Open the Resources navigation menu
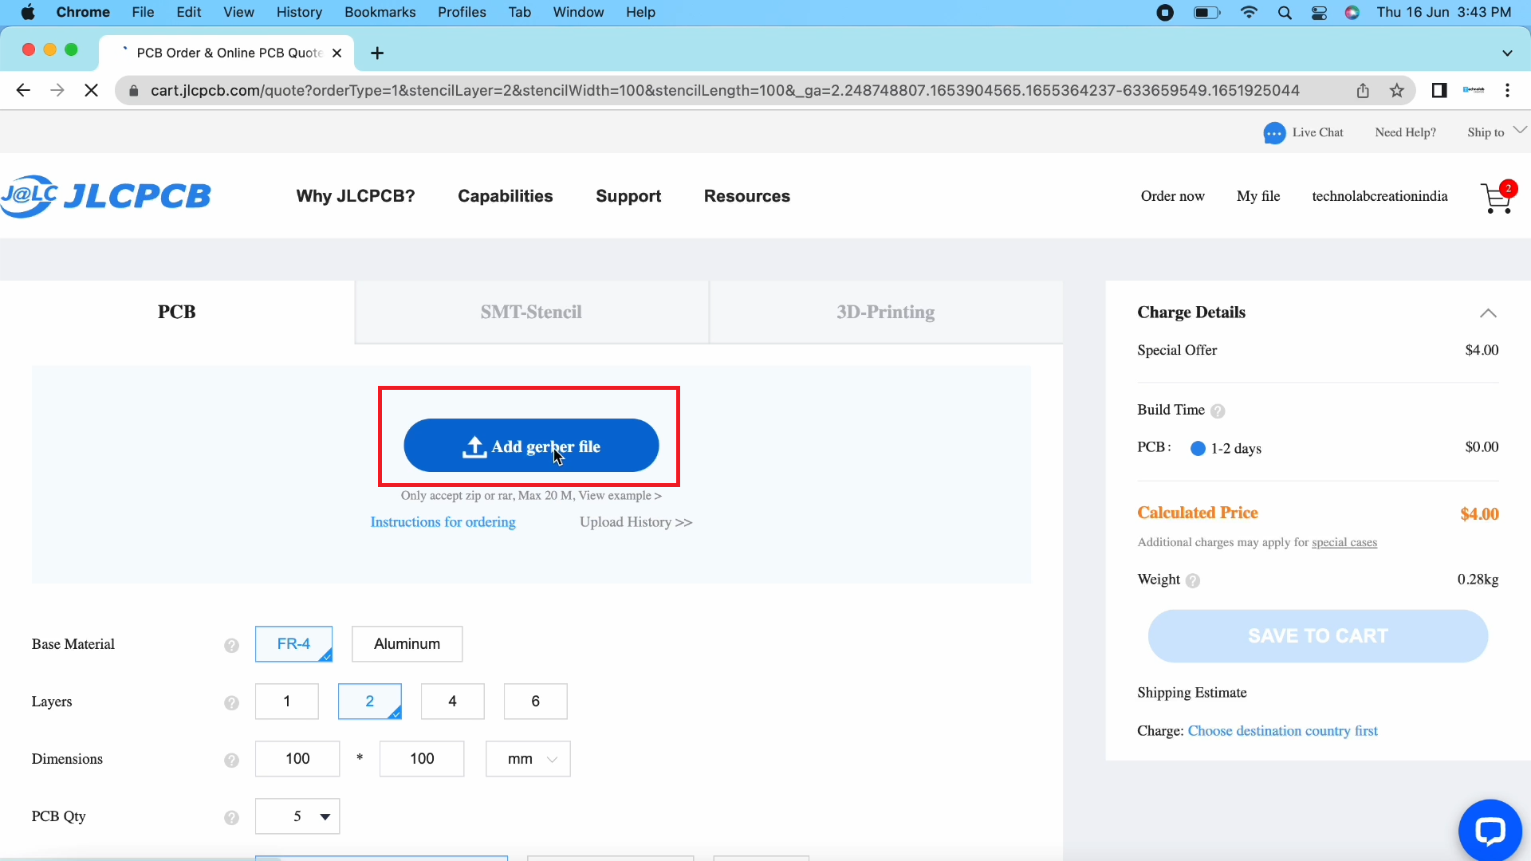The width and height of the screenshot is (1531, 861). coord(747,196)
